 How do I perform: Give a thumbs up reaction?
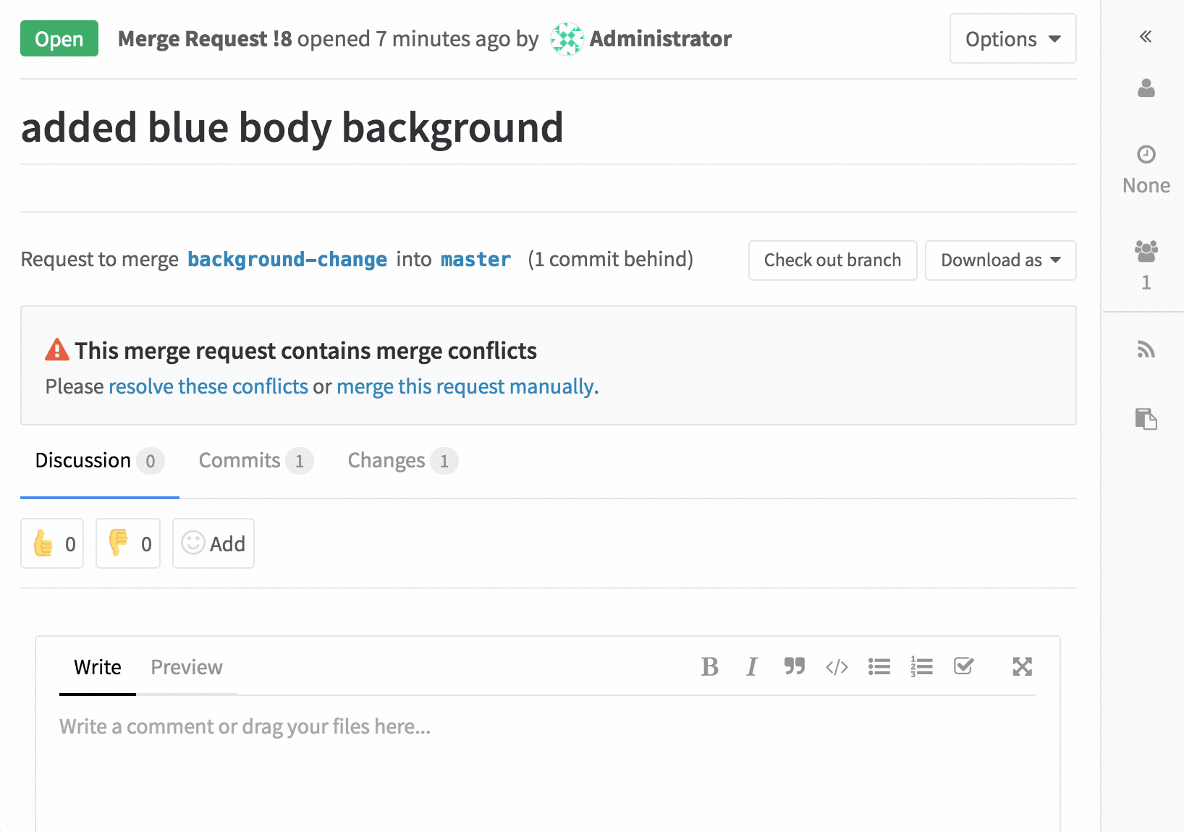pyautogui.click(x=51, y=543)
